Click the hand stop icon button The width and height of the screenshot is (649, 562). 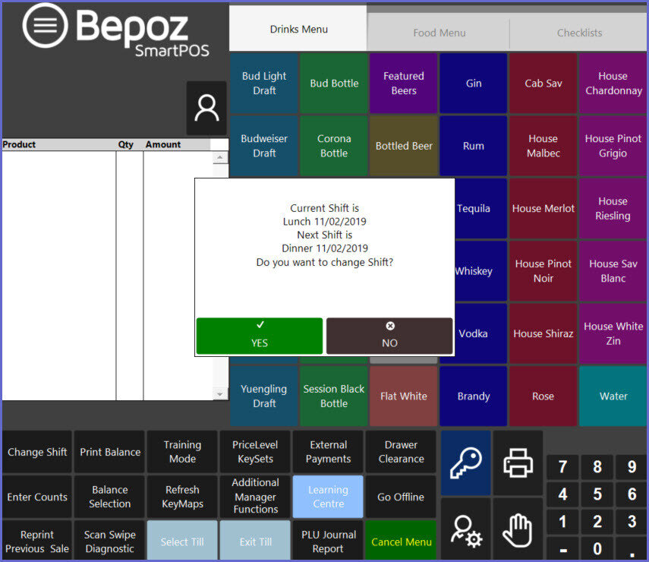(518, 529)
